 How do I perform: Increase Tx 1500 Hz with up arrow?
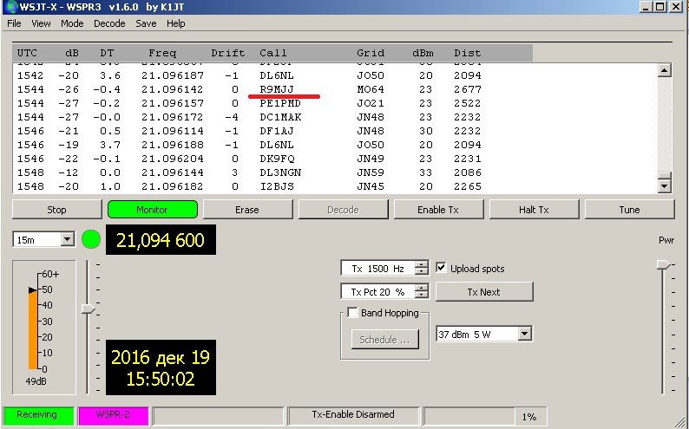[422, 264]
